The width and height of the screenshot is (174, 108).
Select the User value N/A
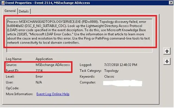(x=39, y=82)
